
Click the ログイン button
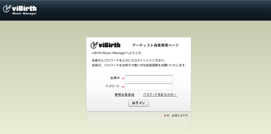(x=139, y=103)
